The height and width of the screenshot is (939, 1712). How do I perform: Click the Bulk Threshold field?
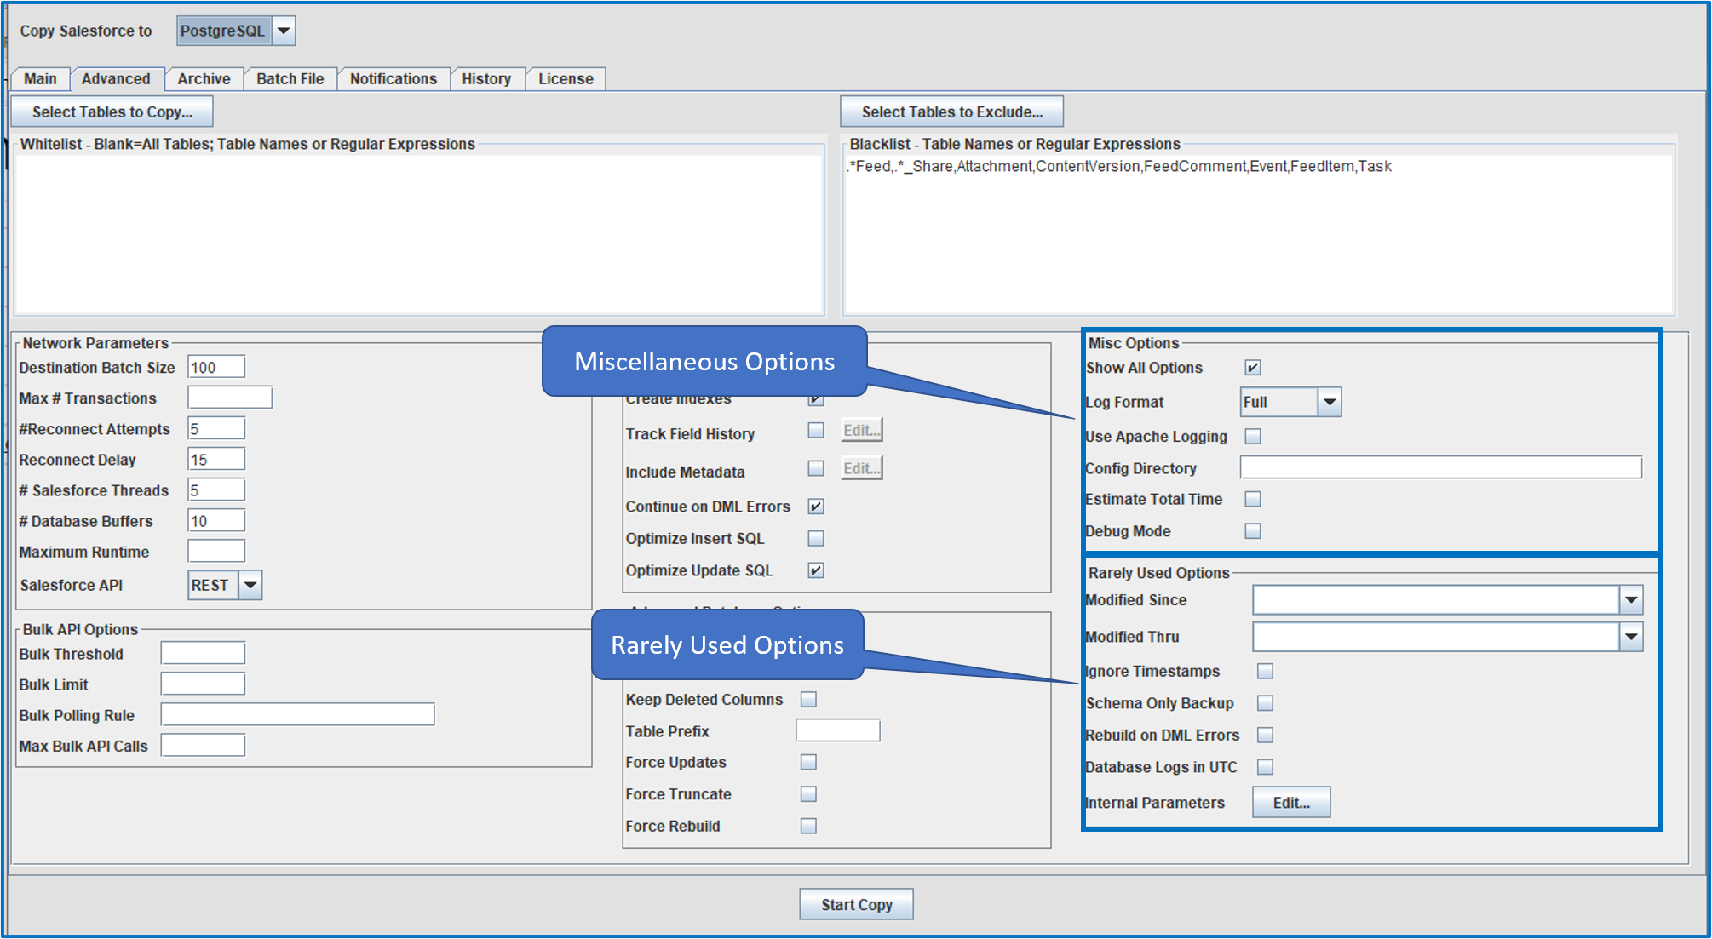pyautogui.click(x=203, y=653)
